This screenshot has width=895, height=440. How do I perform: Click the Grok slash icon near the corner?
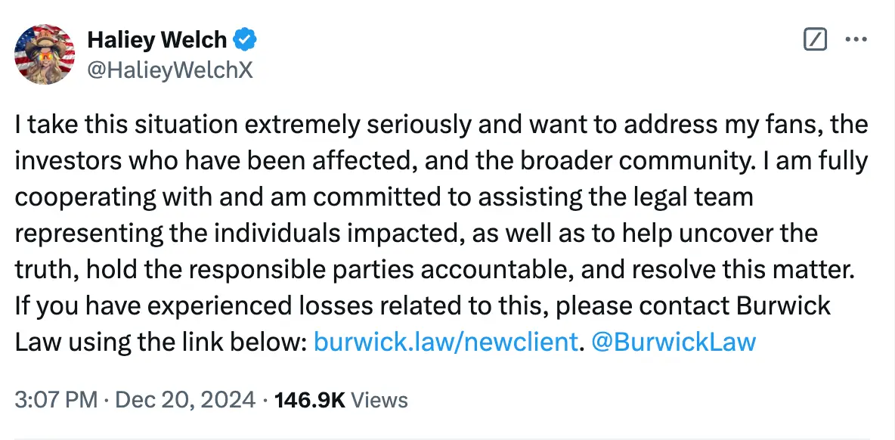tap(815, 40)
